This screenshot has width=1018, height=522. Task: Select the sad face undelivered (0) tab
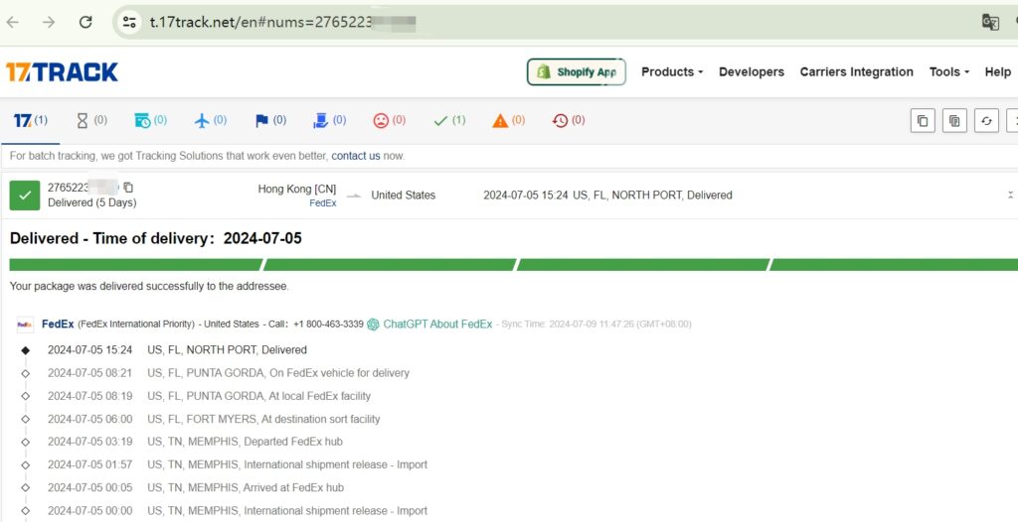[x=390, y=121]
